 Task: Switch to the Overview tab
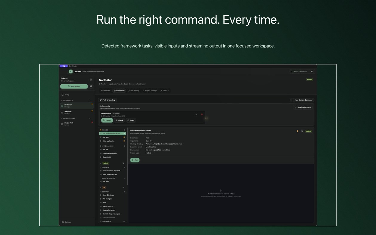click(106, 90)
